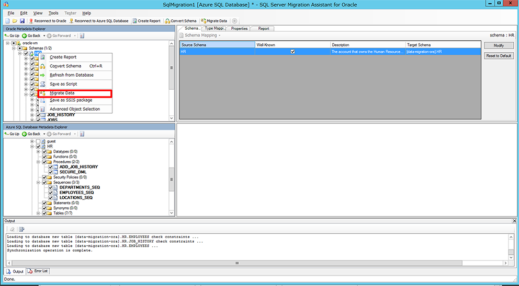Click the Modify button
Screen dimensions: 519x286
click(x=499, y=45)
